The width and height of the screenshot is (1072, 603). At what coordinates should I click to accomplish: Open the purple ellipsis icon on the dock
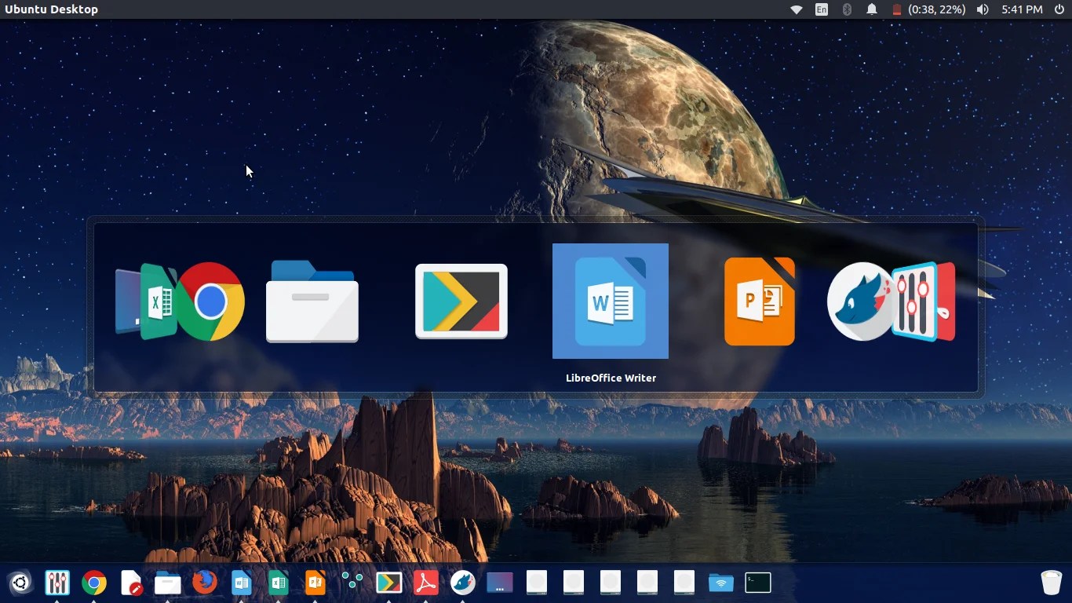pos(500,583)
